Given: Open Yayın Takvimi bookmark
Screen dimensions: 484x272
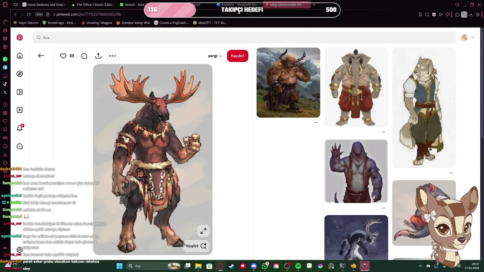Looking at the screenshot, I should (x=26, y=23).
